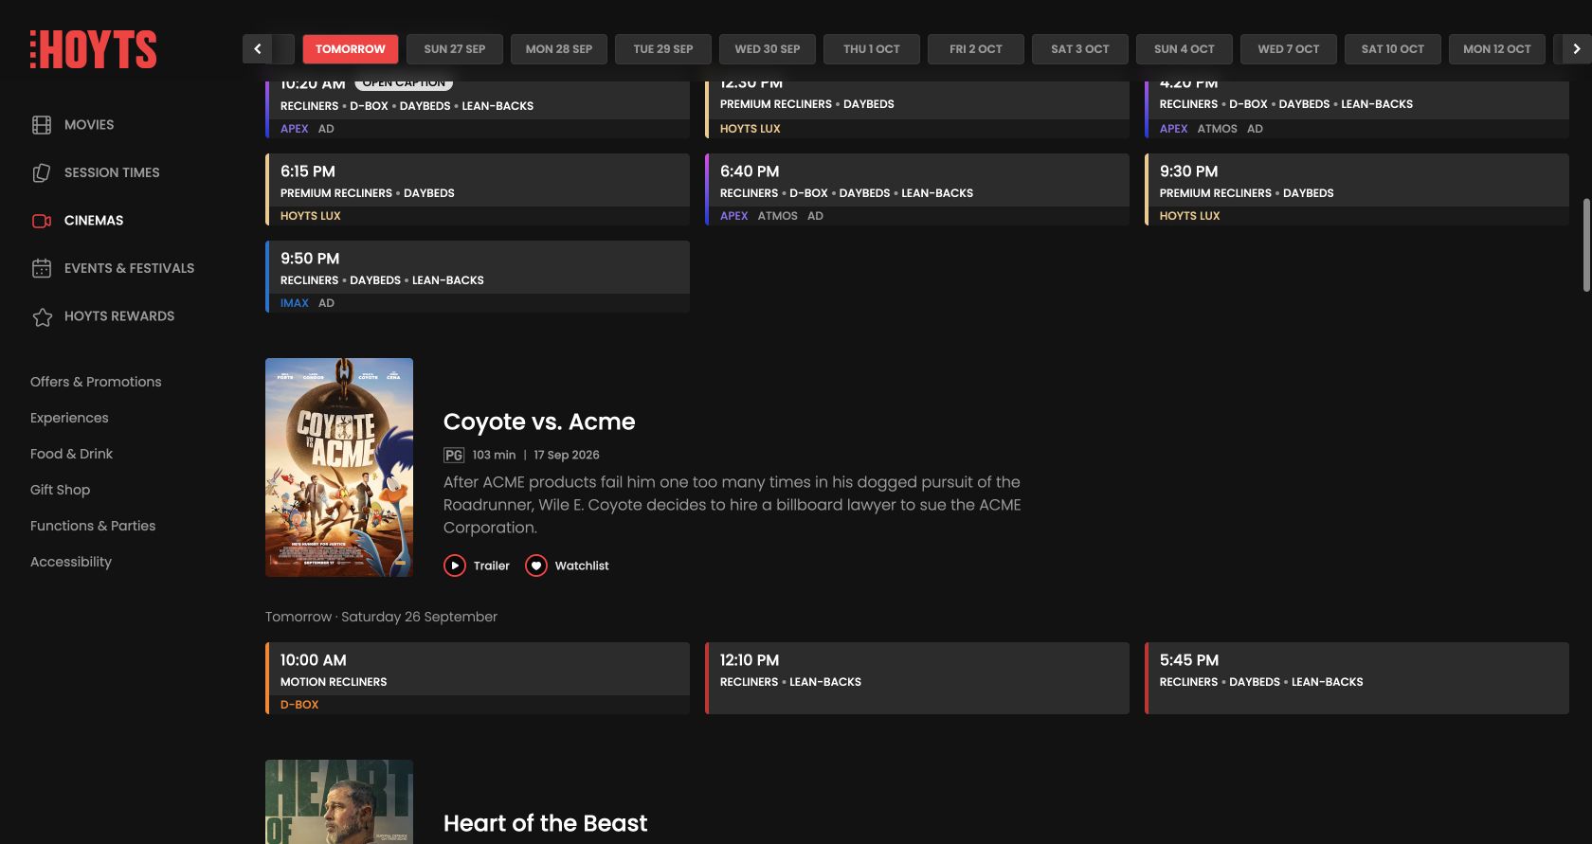Viewport: 1592px width, 844px height.
Task: Click the Session Times ticket icon
Action: click(x=42, y=172)
